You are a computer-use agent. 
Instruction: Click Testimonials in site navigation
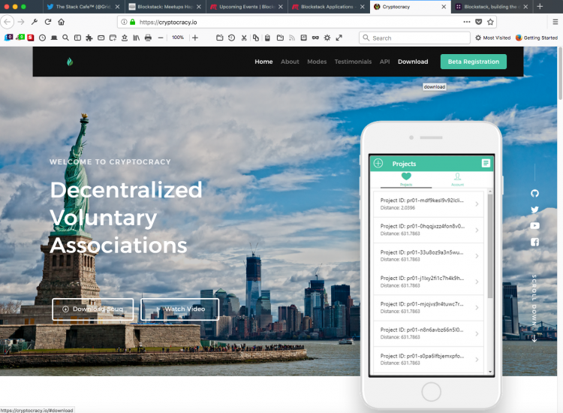[x=353, y=62]
